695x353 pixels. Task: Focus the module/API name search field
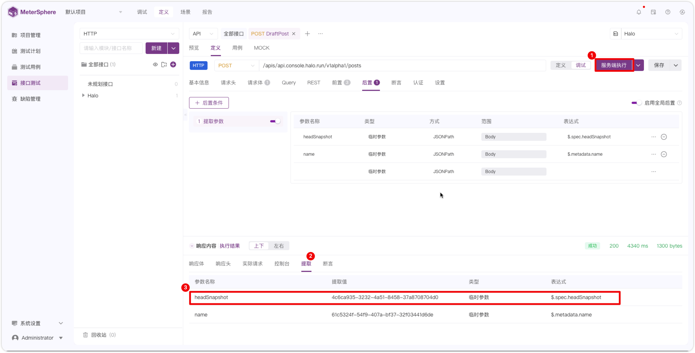(x=111, y=48)
